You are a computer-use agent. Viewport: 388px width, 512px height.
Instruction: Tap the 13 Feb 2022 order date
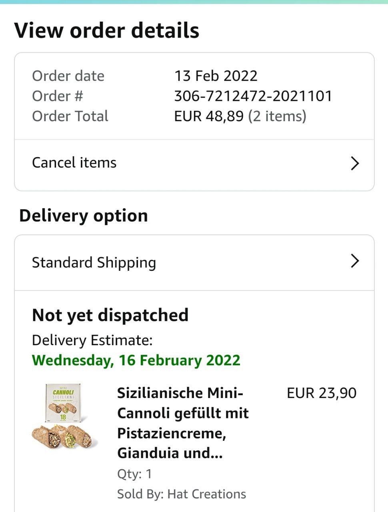point(216,76)
